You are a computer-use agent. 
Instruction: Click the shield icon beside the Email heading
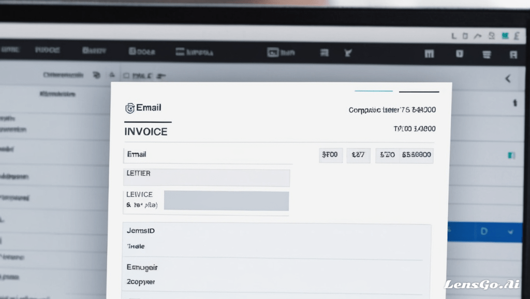click(x=130, y=108)
